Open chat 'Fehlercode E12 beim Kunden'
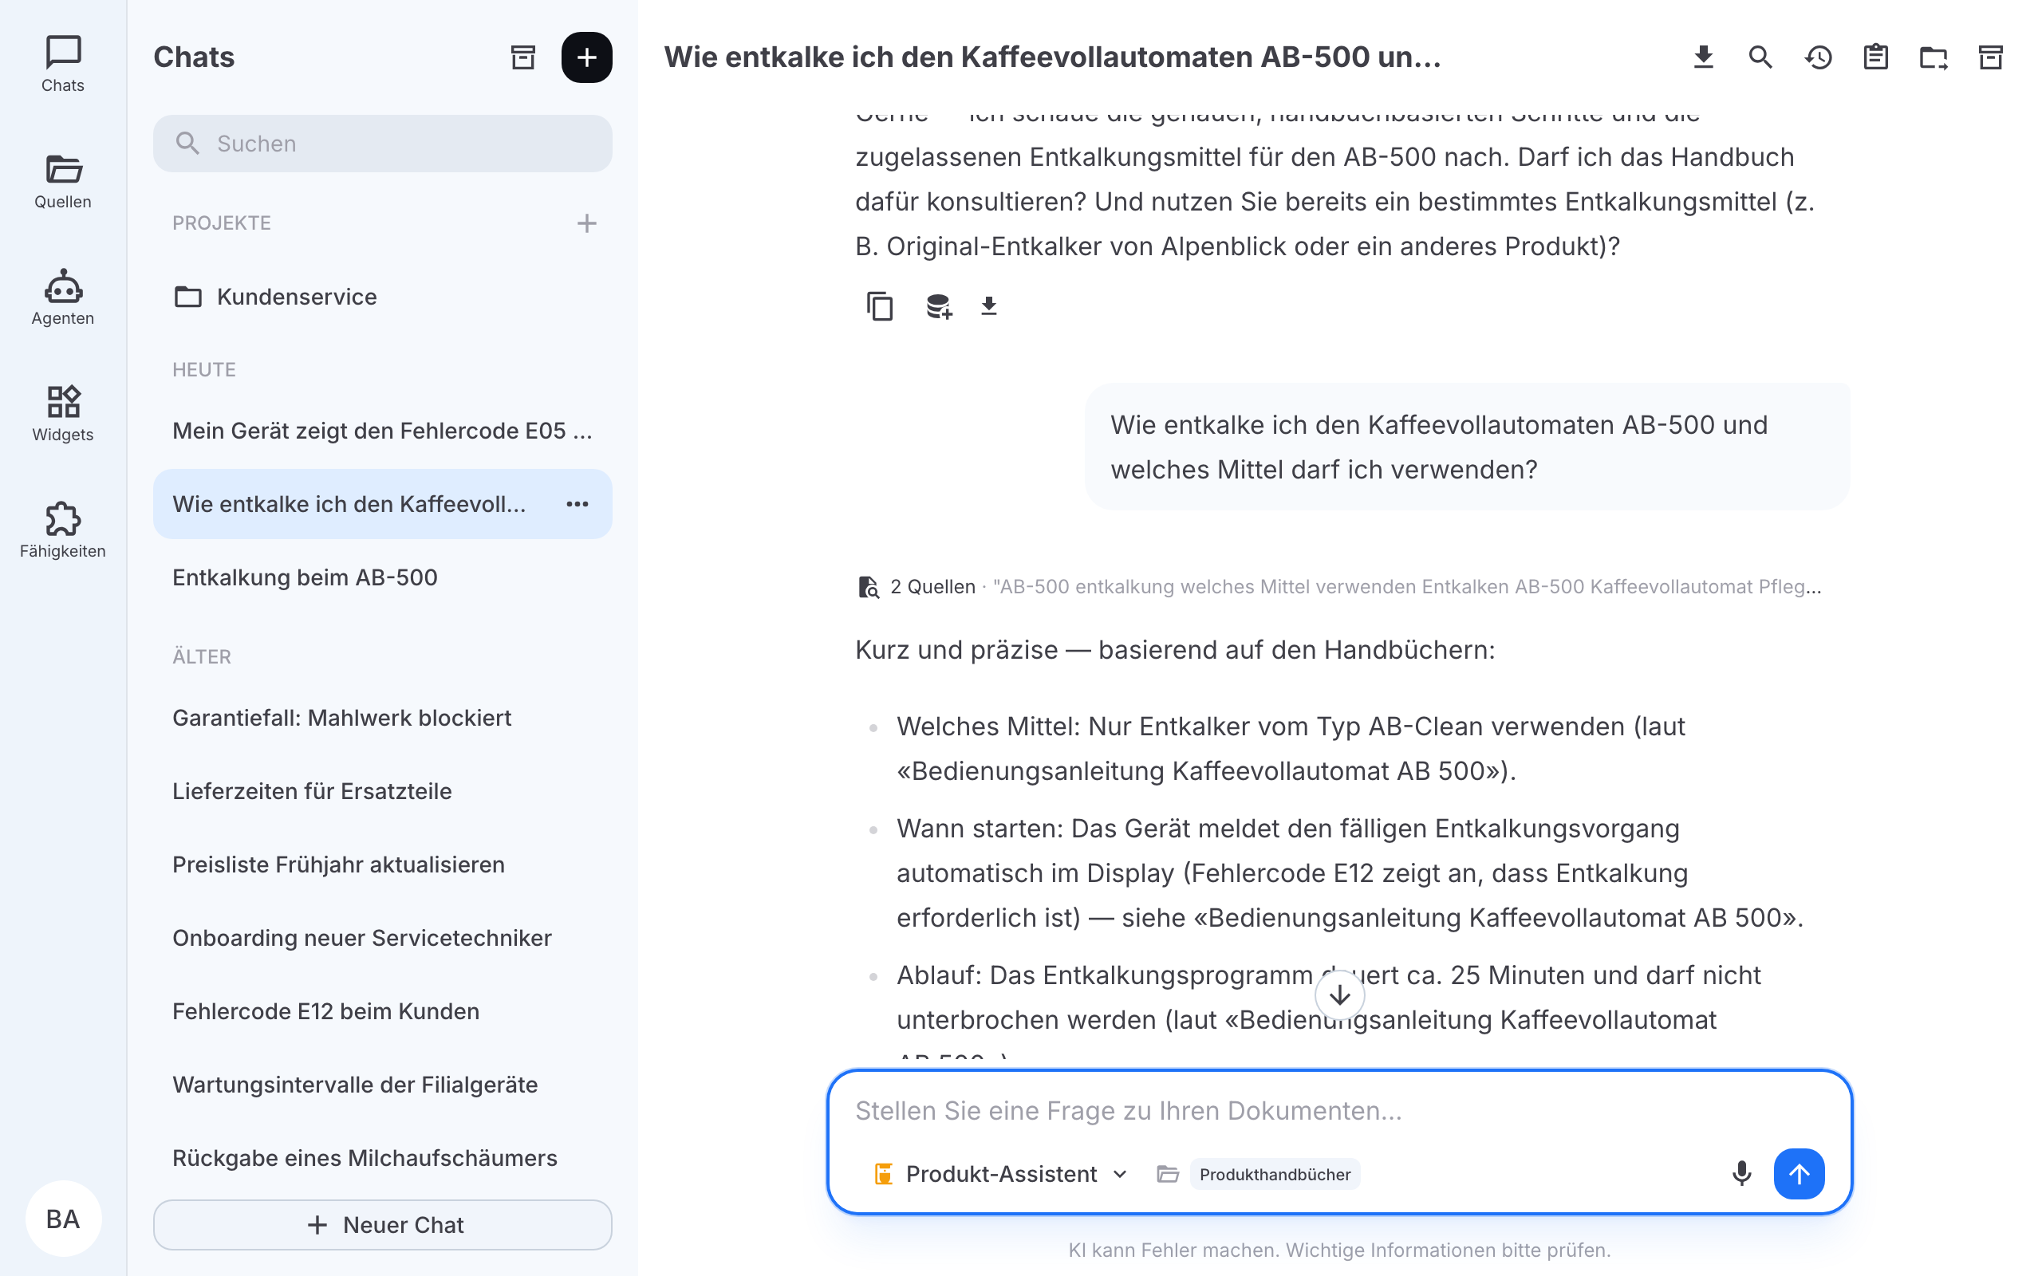 click(x=382, y=1011)
